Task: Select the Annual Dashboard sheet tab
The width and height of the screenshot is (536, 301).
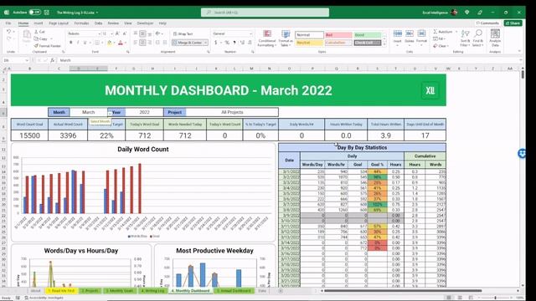Action: pyautogui.click(x=234, y=291)
